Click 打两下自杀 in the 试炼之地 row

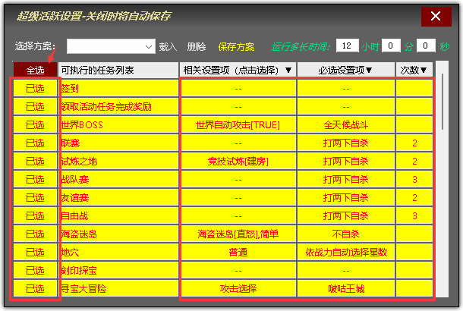pyautogui.click(x=346, y=162)
